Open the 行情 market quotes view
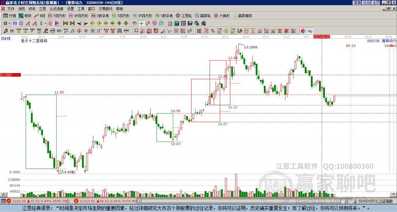The width and height of the screenshot is (397, 212). point(9,15)
